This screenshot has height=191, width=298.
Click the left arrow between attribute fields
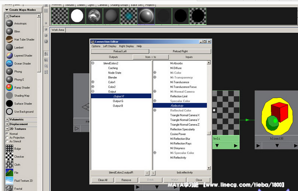tap(147, 173)
